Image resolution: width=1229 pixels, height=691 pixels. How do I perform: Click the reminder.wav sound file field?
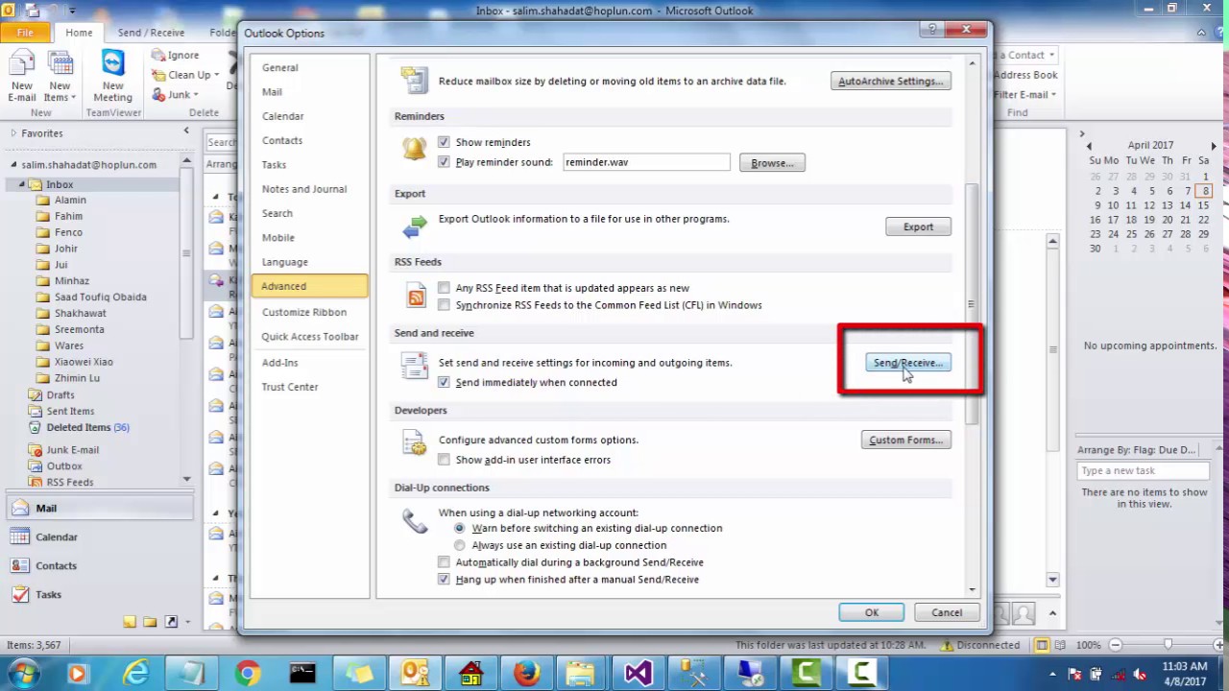point(646,162)
